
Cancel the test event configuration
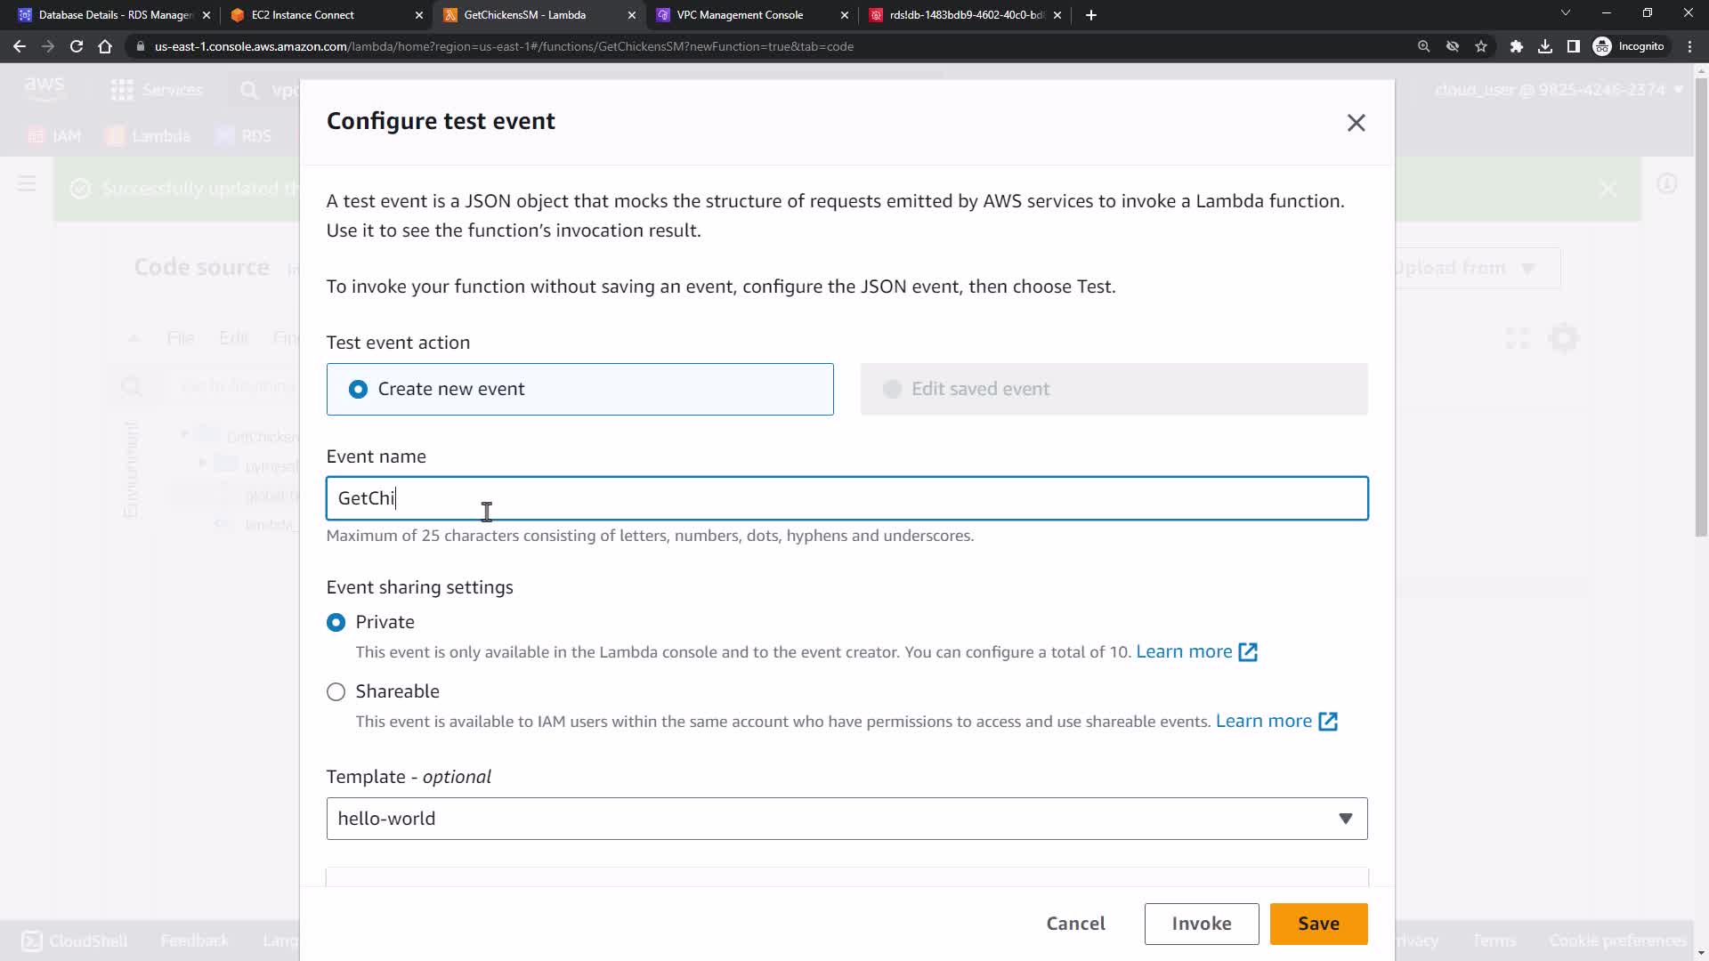tap(1075, 924)
